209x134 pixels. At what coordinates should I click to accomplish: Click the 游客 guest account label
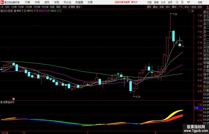[200, 2]
